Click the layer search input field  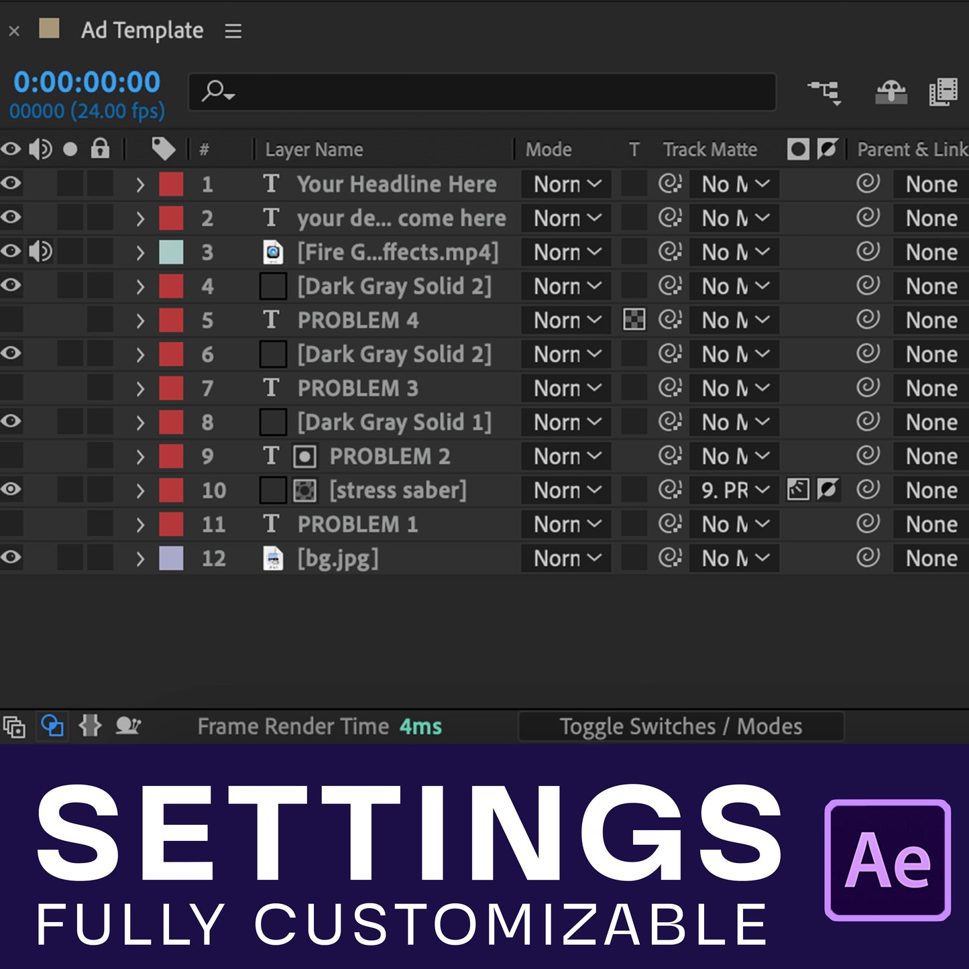coord(483,92)
